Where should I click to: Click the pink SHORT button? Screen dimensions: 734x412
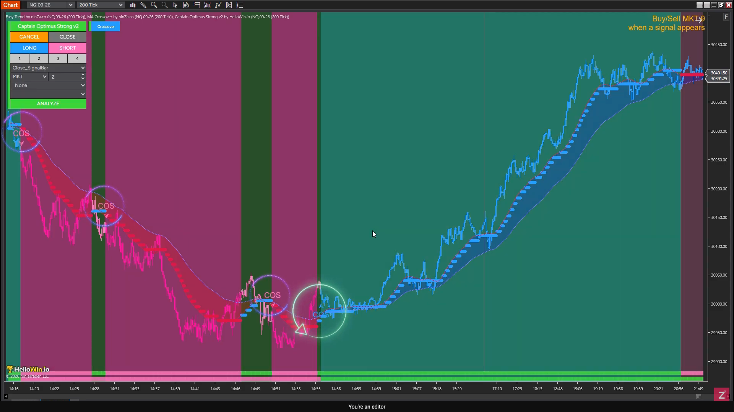pyautogui.click(x=67, y=48)
